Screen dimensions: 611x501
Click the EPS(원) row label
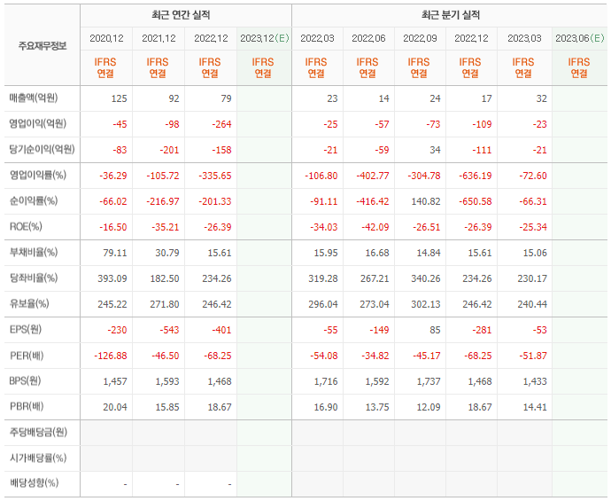[x=26, y=330]
